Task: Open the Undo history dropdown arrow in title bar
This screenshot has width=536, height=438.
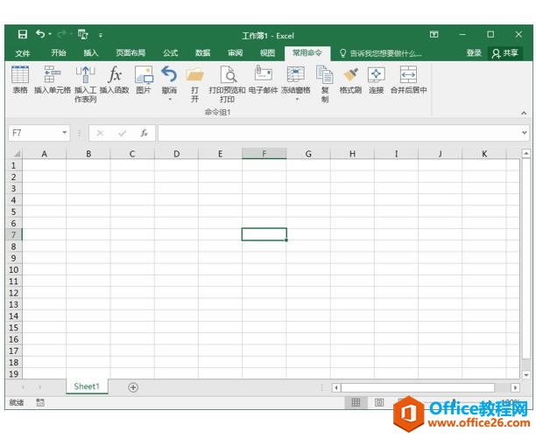Action: tap(50, 34)
